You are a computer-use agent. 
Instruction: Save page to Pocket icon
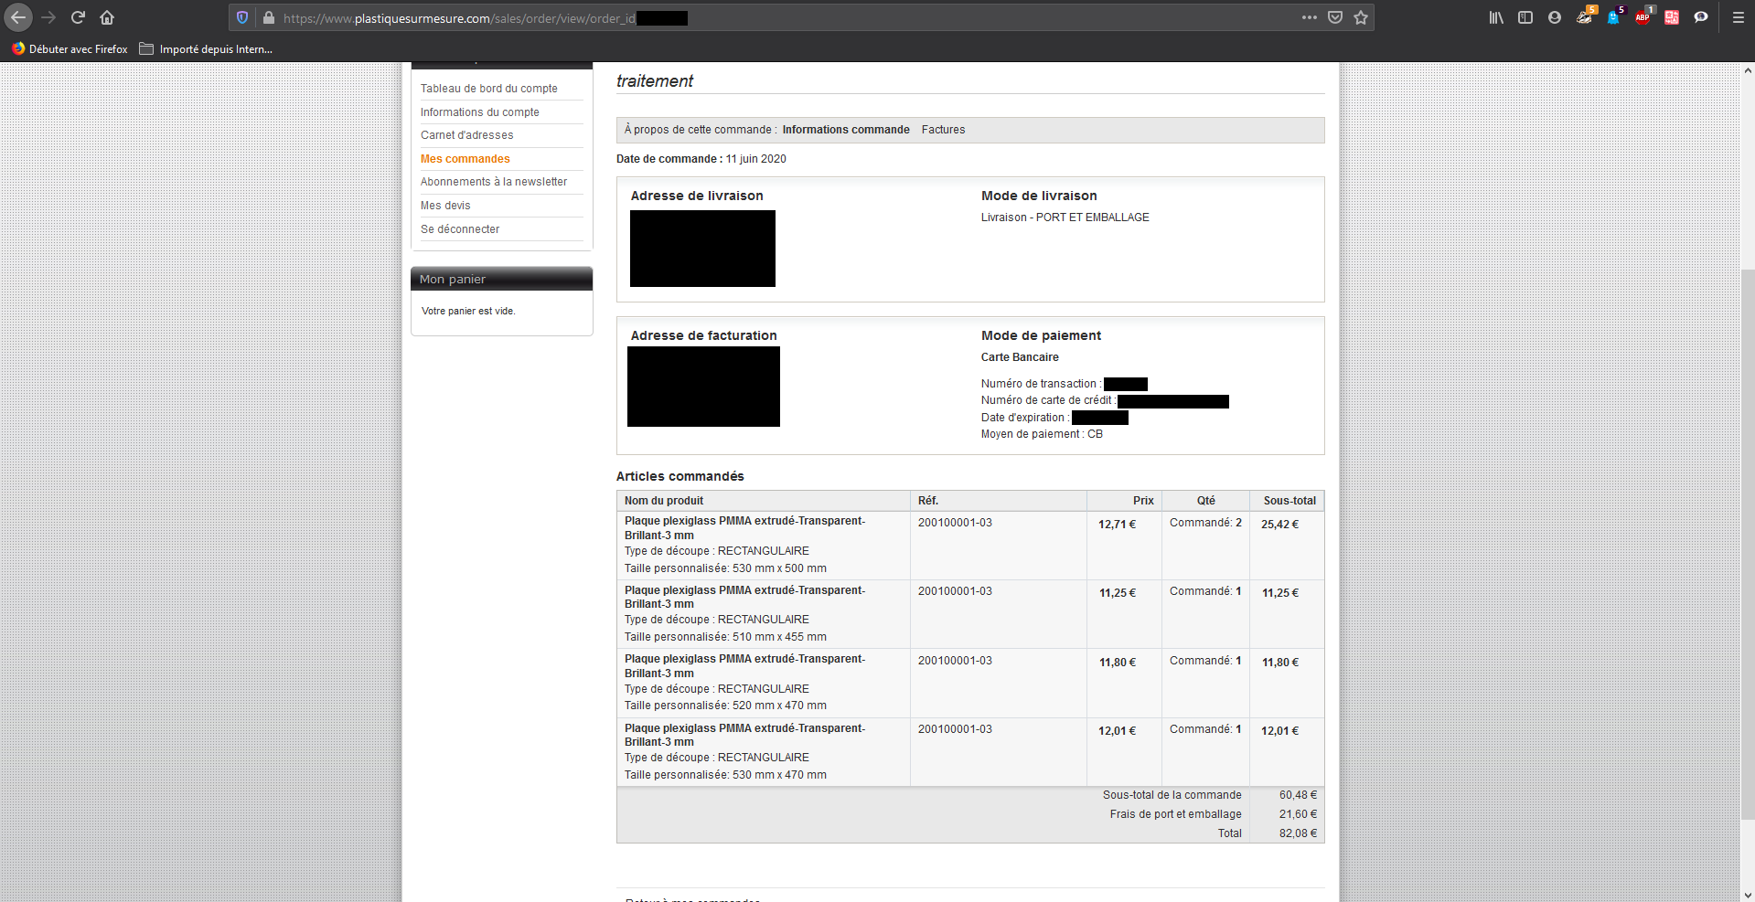(1335, 17)
